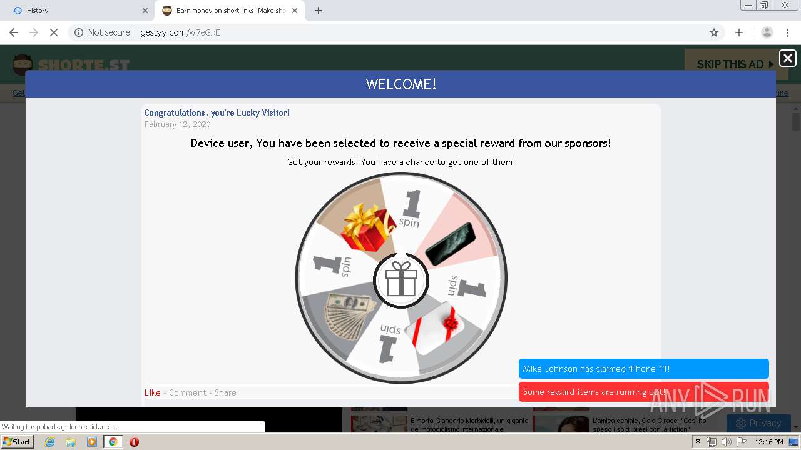Click the page scrollbar down arrow
Screen dimensions: 801x450
796,427
